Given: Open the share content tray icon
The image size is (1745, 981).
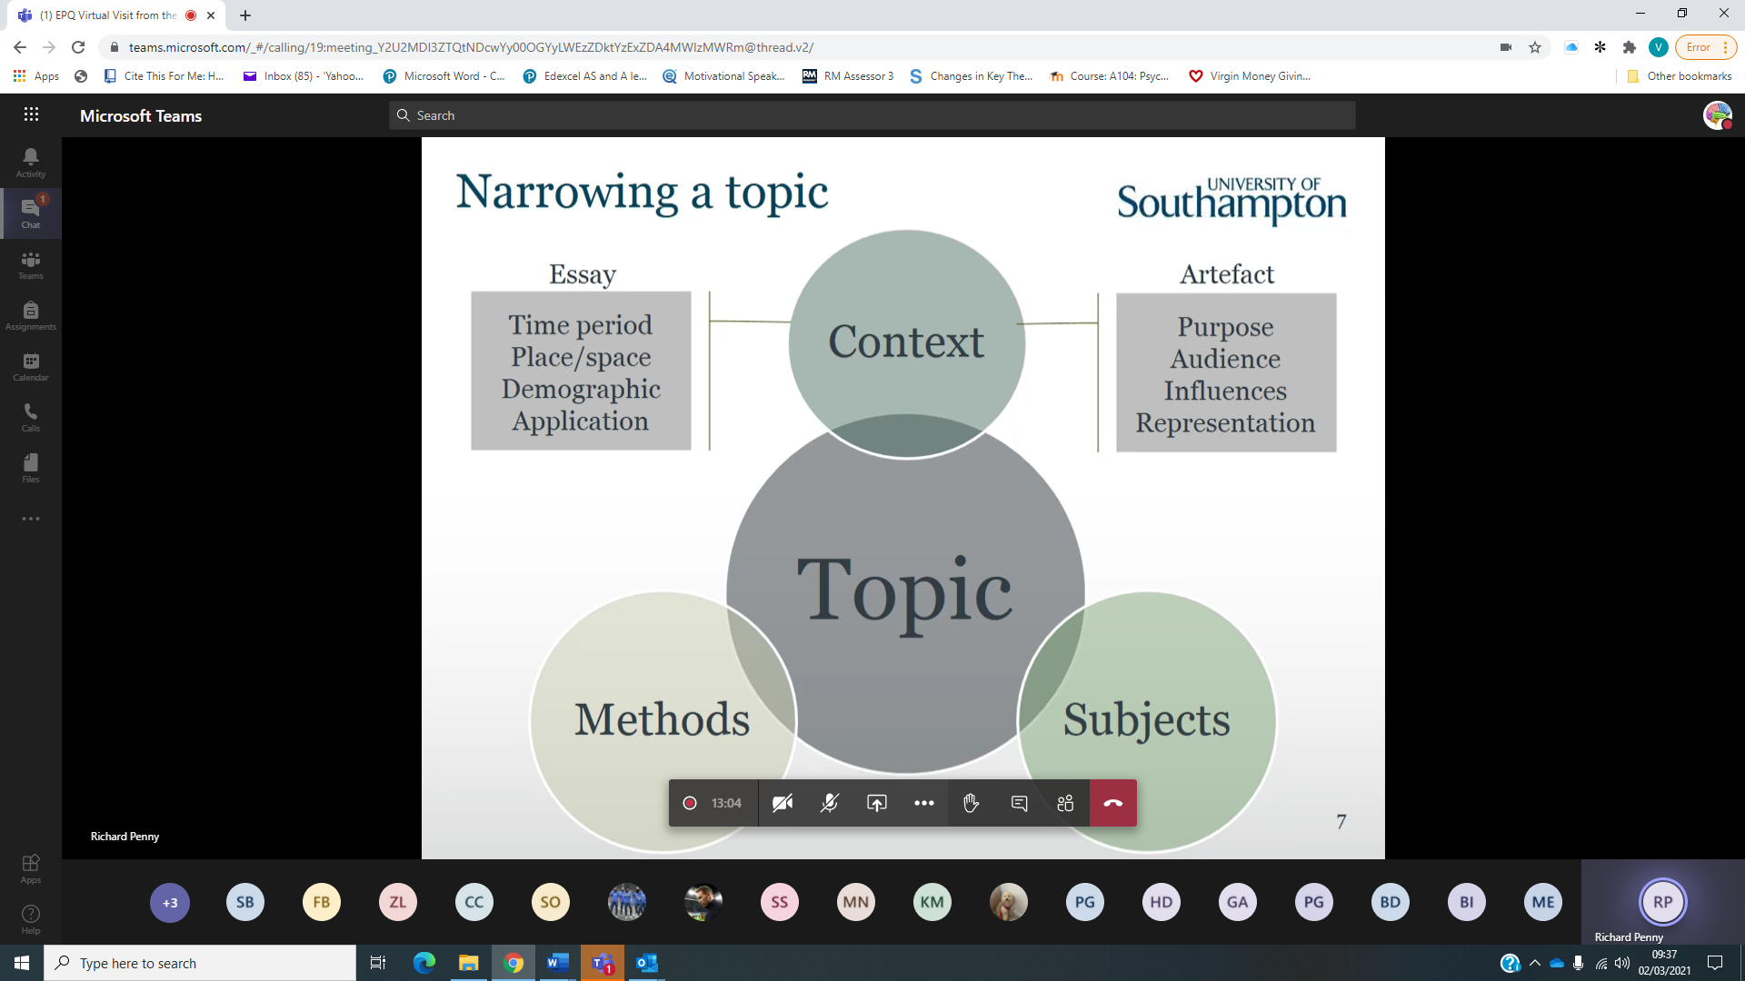Looking at the screenshot, I should point(876,803).
